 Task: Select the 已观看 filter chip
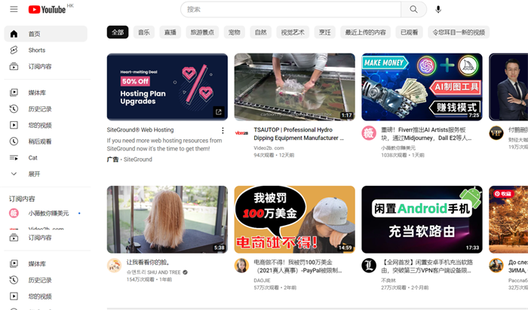[x=409, y=32]
